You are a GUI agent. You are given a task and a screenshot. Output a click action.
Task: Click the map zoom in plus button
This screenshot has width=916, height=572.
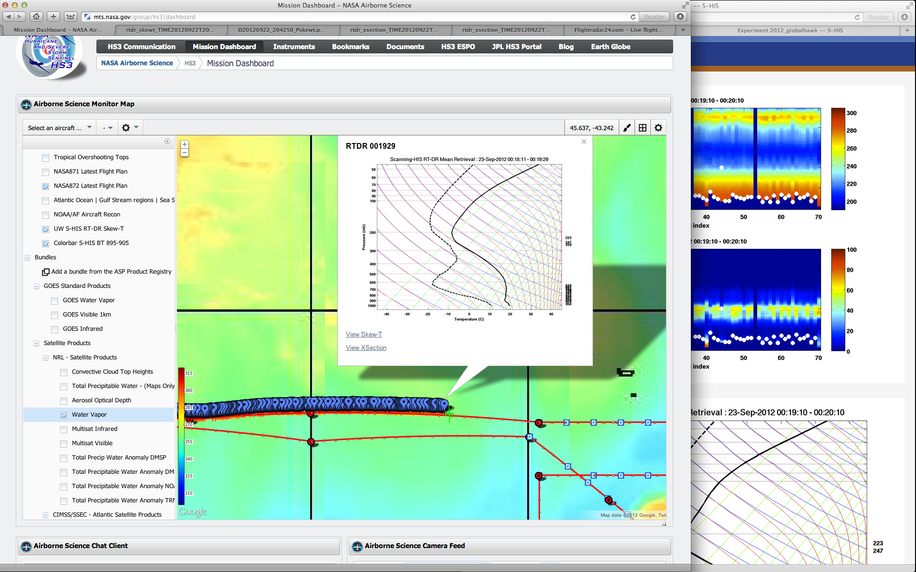click(x=185, y=144)
